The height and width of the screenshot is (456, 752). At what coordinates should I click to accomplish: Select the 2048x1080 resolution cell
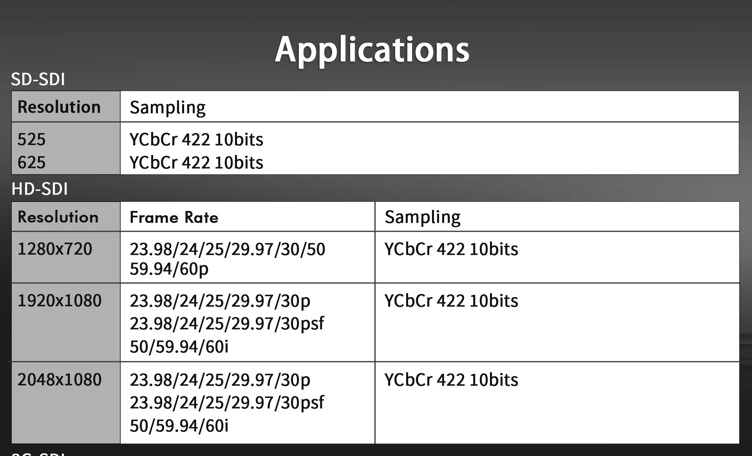coord(60,380)
